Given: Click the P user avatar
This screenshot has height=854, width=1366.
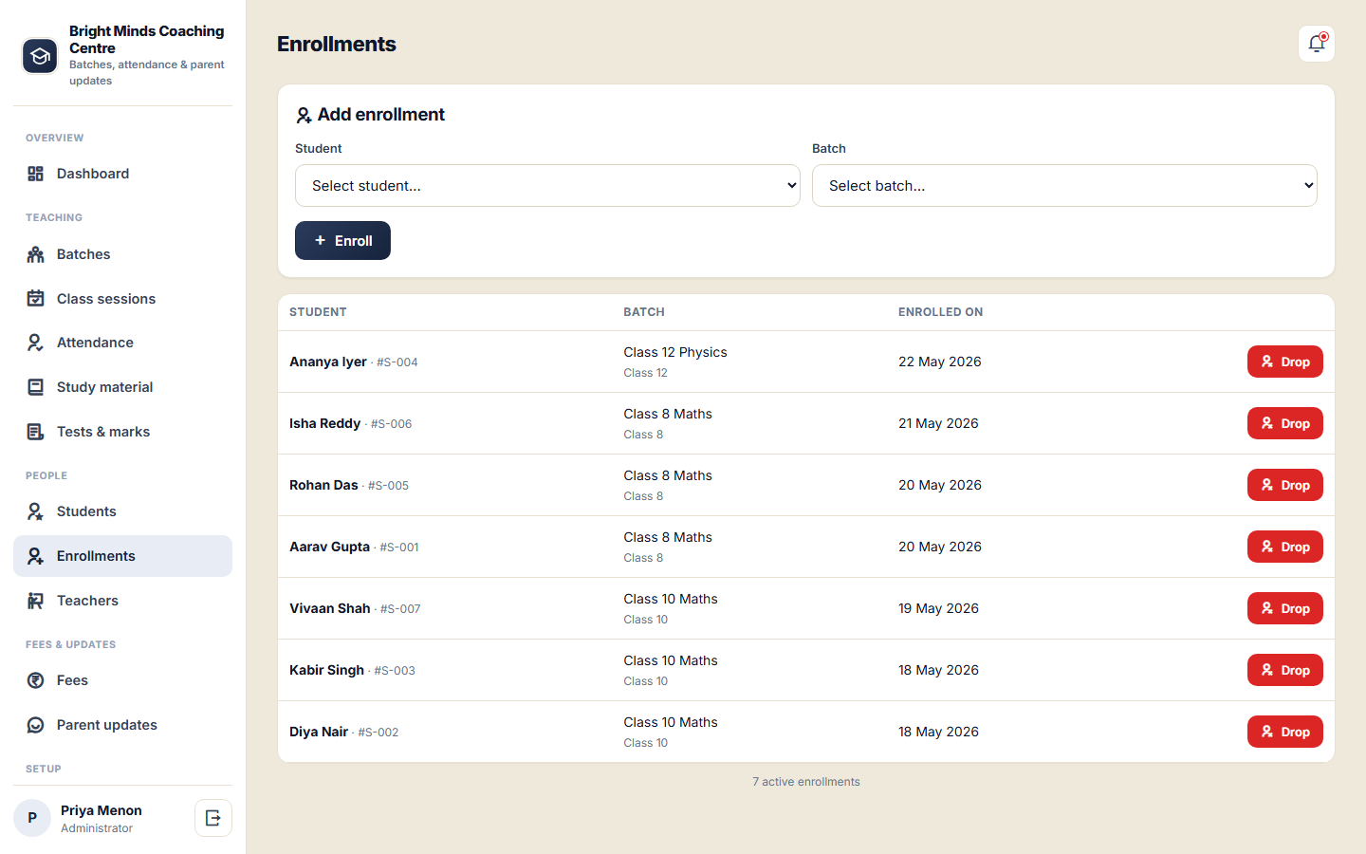Looking at the screenshot, I should coord(32,818).
